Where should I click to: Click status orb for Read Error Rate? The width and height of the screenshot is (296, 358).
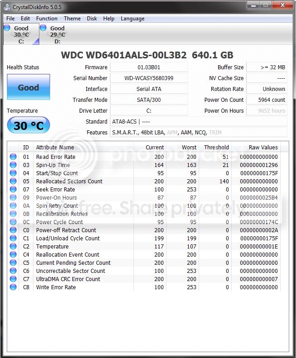pos(13,157)
